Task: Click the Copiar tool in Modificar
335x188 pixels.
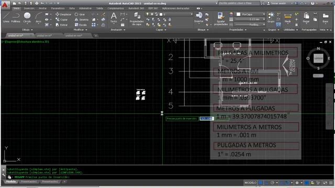Action: [x=62, y=20]
